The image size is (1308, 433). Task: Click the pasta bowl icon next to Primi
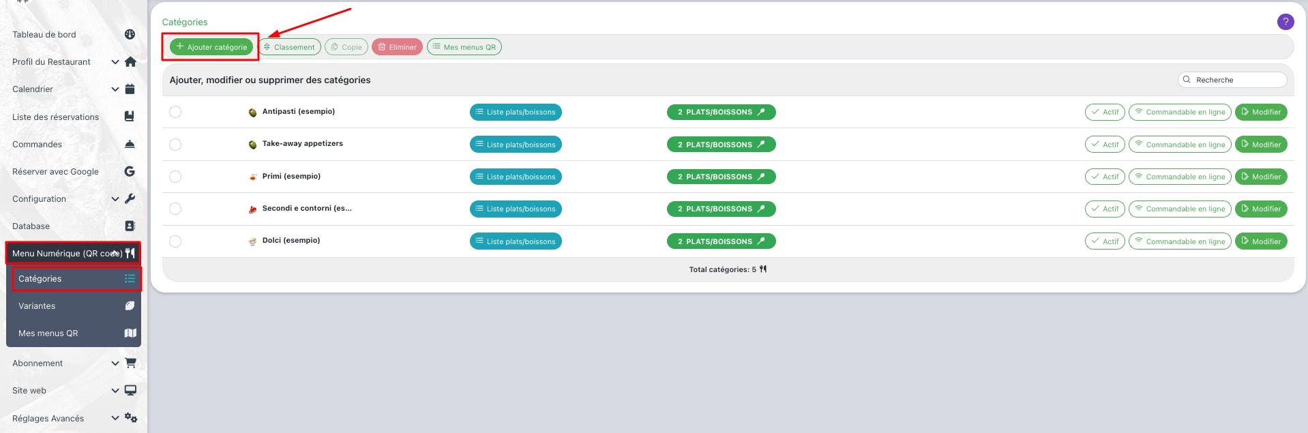point(253,177)
